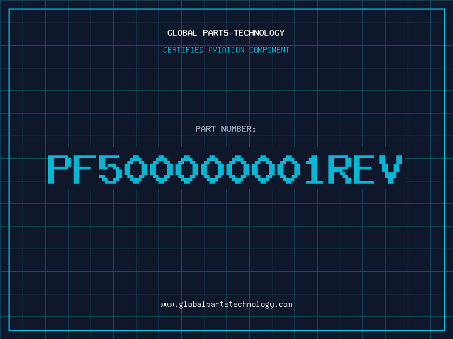Open the www.globalpartstechnology.com link
Screen dimensions: 453x339
(226, 305)
